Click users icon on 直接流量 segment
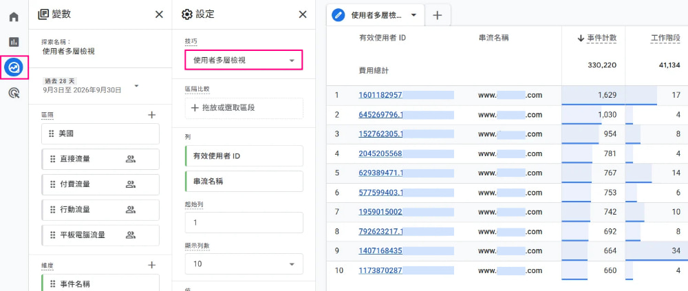 pyautogui.click(x=130, y=160)
